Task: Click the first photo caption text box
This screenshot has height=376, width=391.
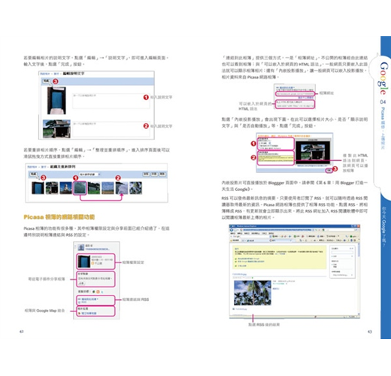Action: click(111, 101)
